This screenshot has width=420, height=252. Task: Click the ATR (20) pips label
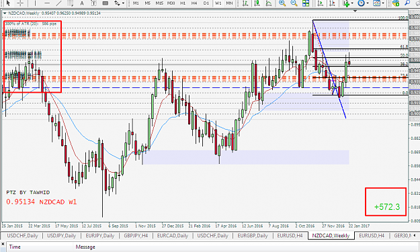[31, 24]
